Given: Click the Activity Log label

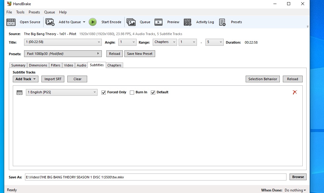Looking at the screenshot, I should pyautogui.click(x=205, y=22).
